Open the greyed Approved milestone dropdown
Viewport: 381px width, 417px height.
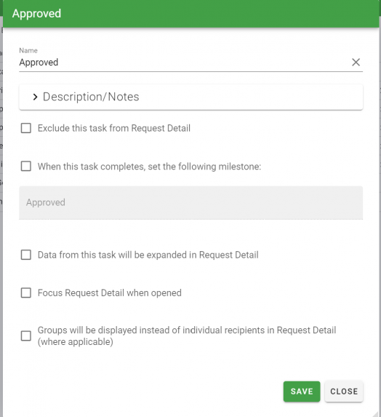coord(190,202)
